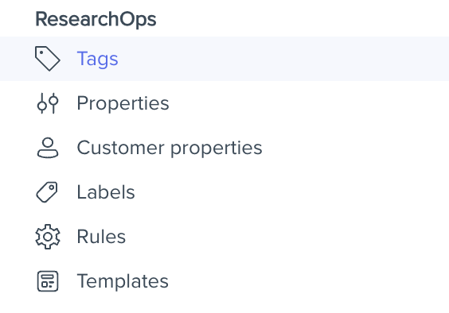This screenshot has height=313, width=449.
Task: Click the ResearchOps section heading
Action: pos(96,19)
